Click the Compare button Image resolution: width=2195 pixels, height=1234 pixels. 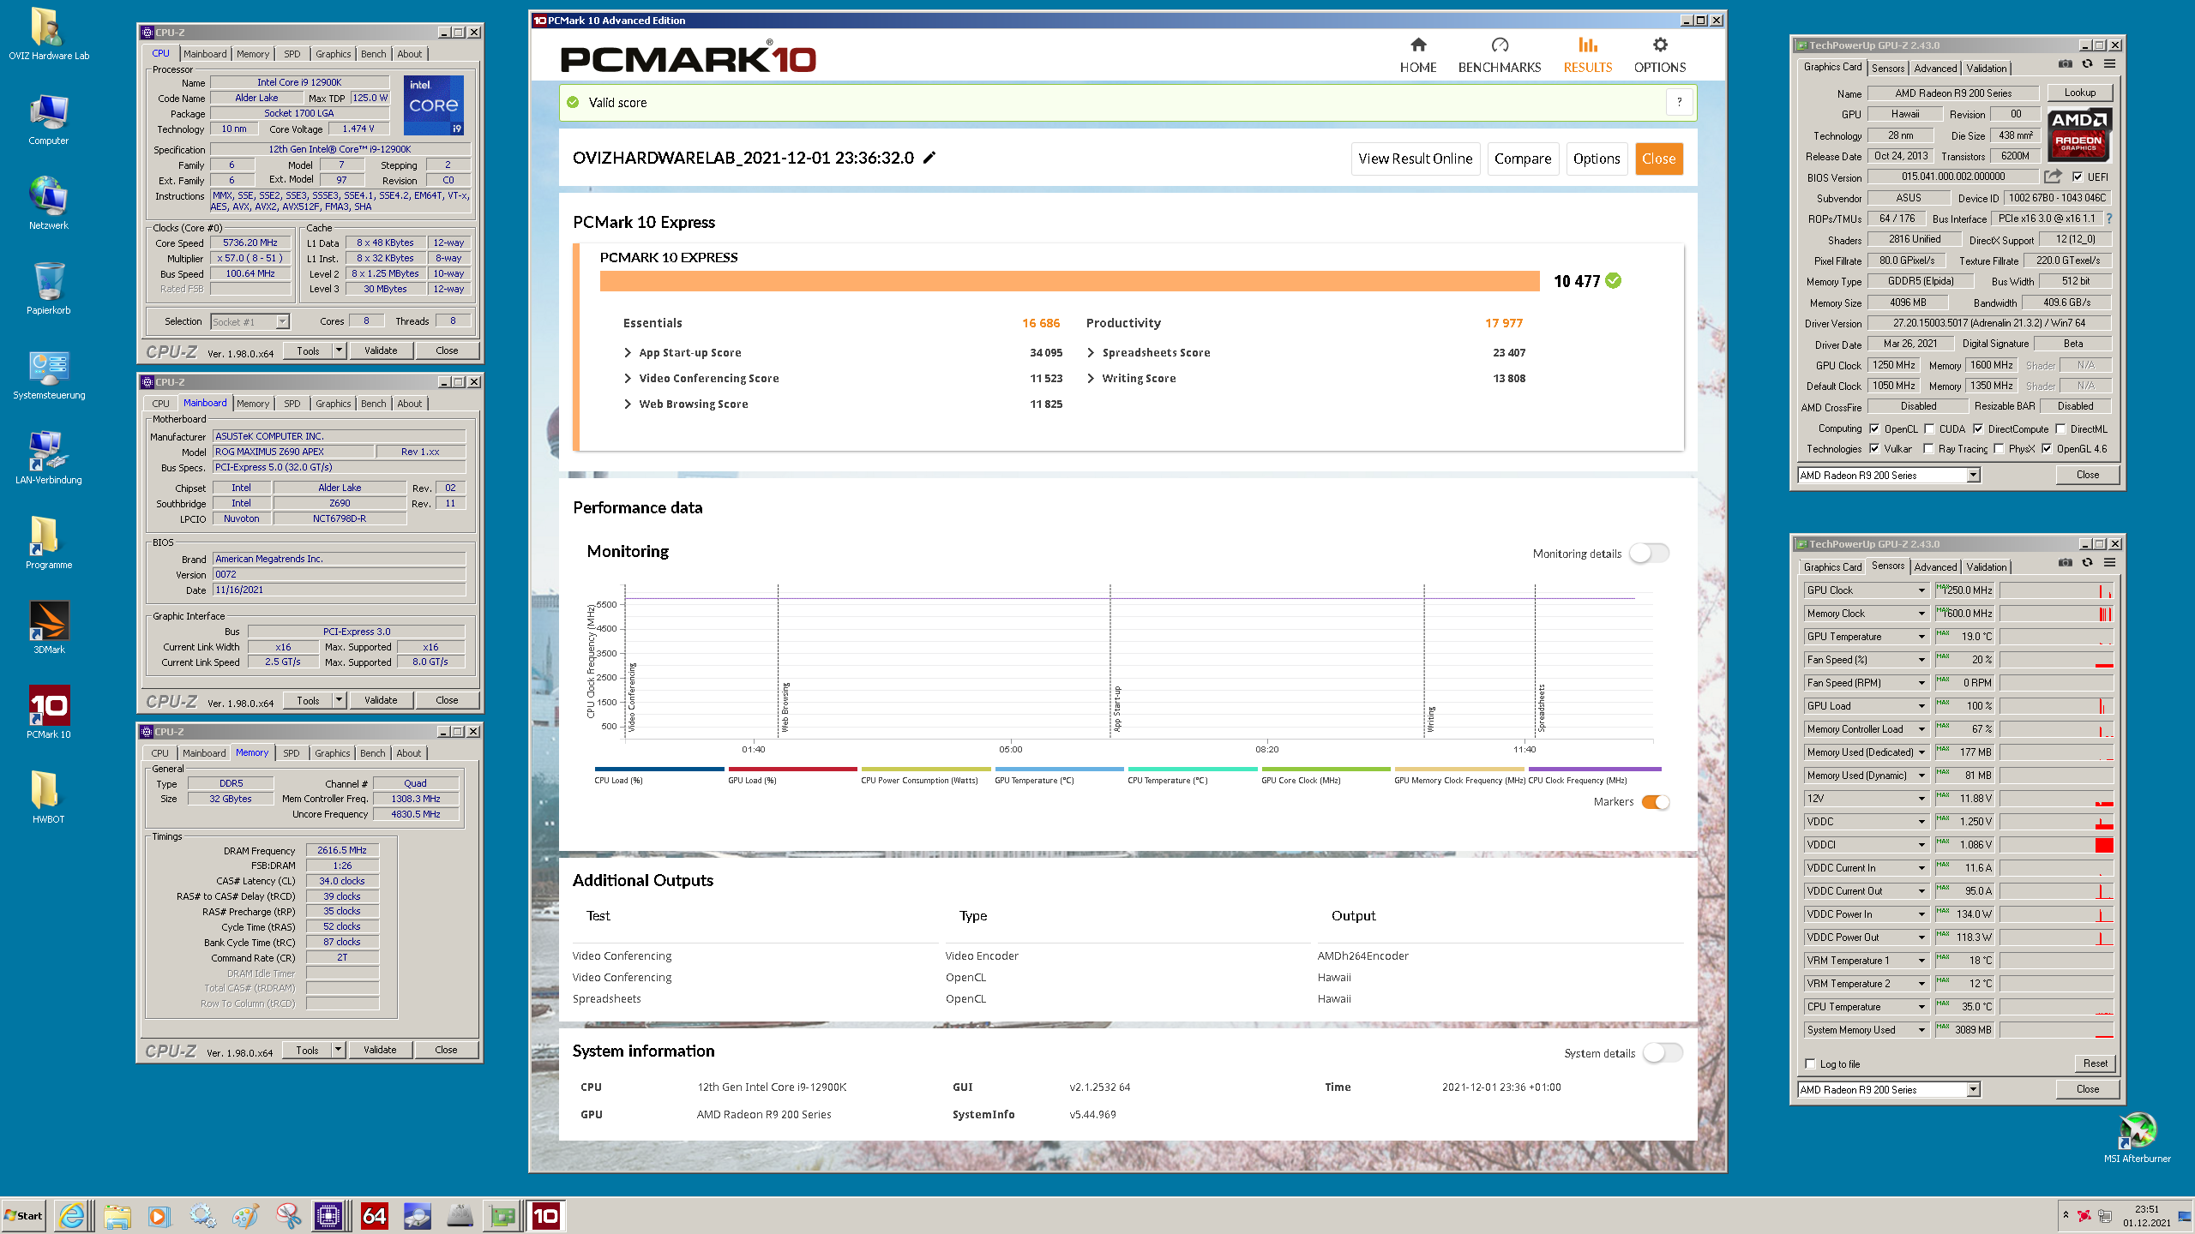tap(1523, 159)
